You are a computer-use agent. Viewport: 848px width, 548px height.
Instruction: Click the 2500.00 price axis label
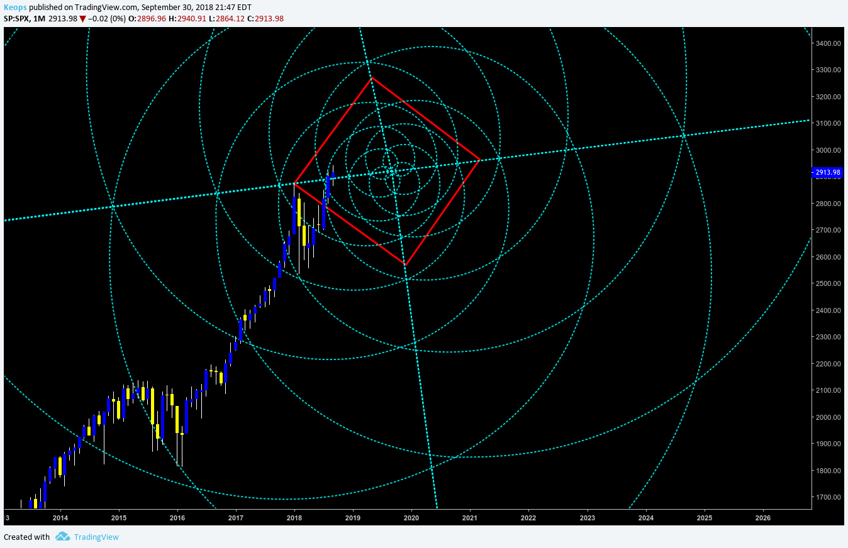[x=828, y=283]
